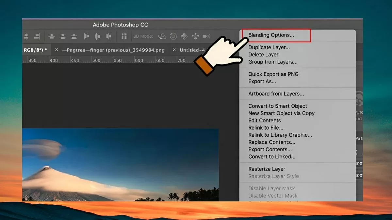Click the distribute horizontal centers icon

[x=97, y=36]
